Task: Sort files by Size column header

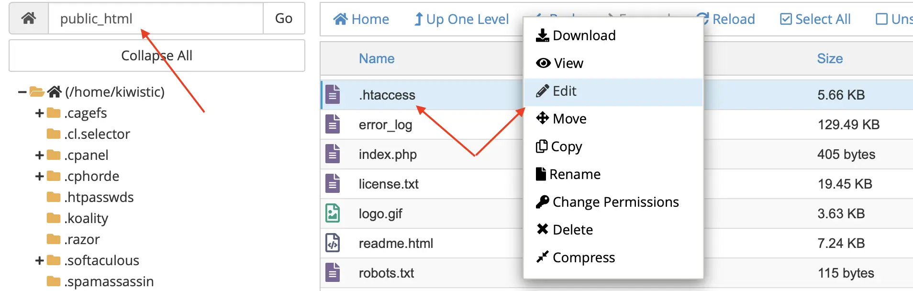Action: pyautogui.click(x=830, y=58)
